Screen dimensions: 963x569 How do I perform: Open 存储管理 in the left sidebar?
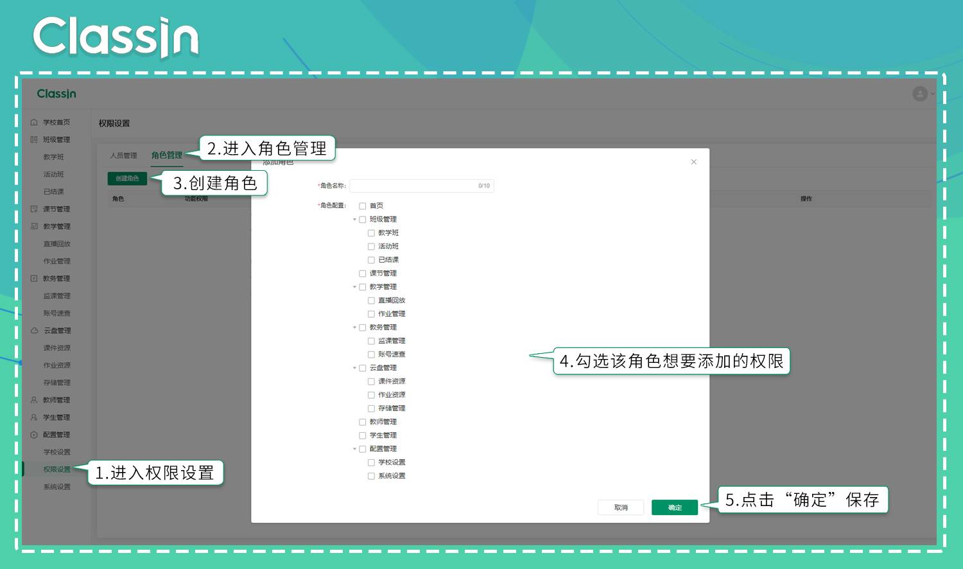(57, 382)
